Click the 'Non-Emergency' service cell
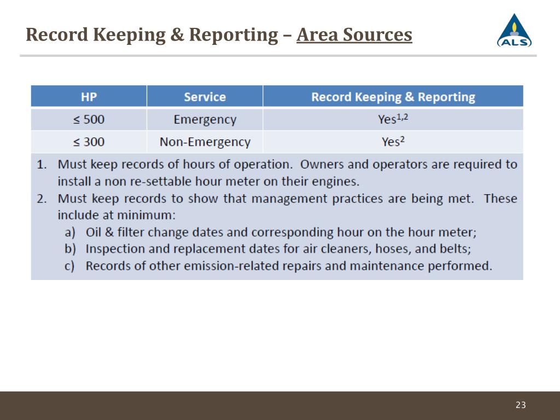The width and height of the screenshot is (560, 420). (205, 142)
